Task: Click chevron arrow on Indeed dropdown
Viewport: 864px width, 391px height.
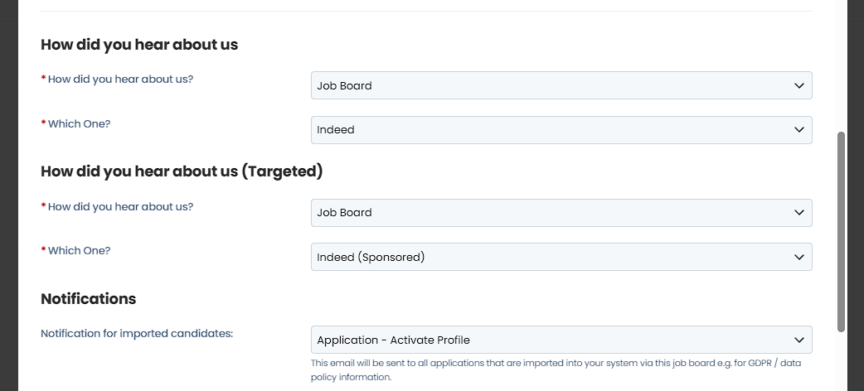Action: tap(799, 130)
